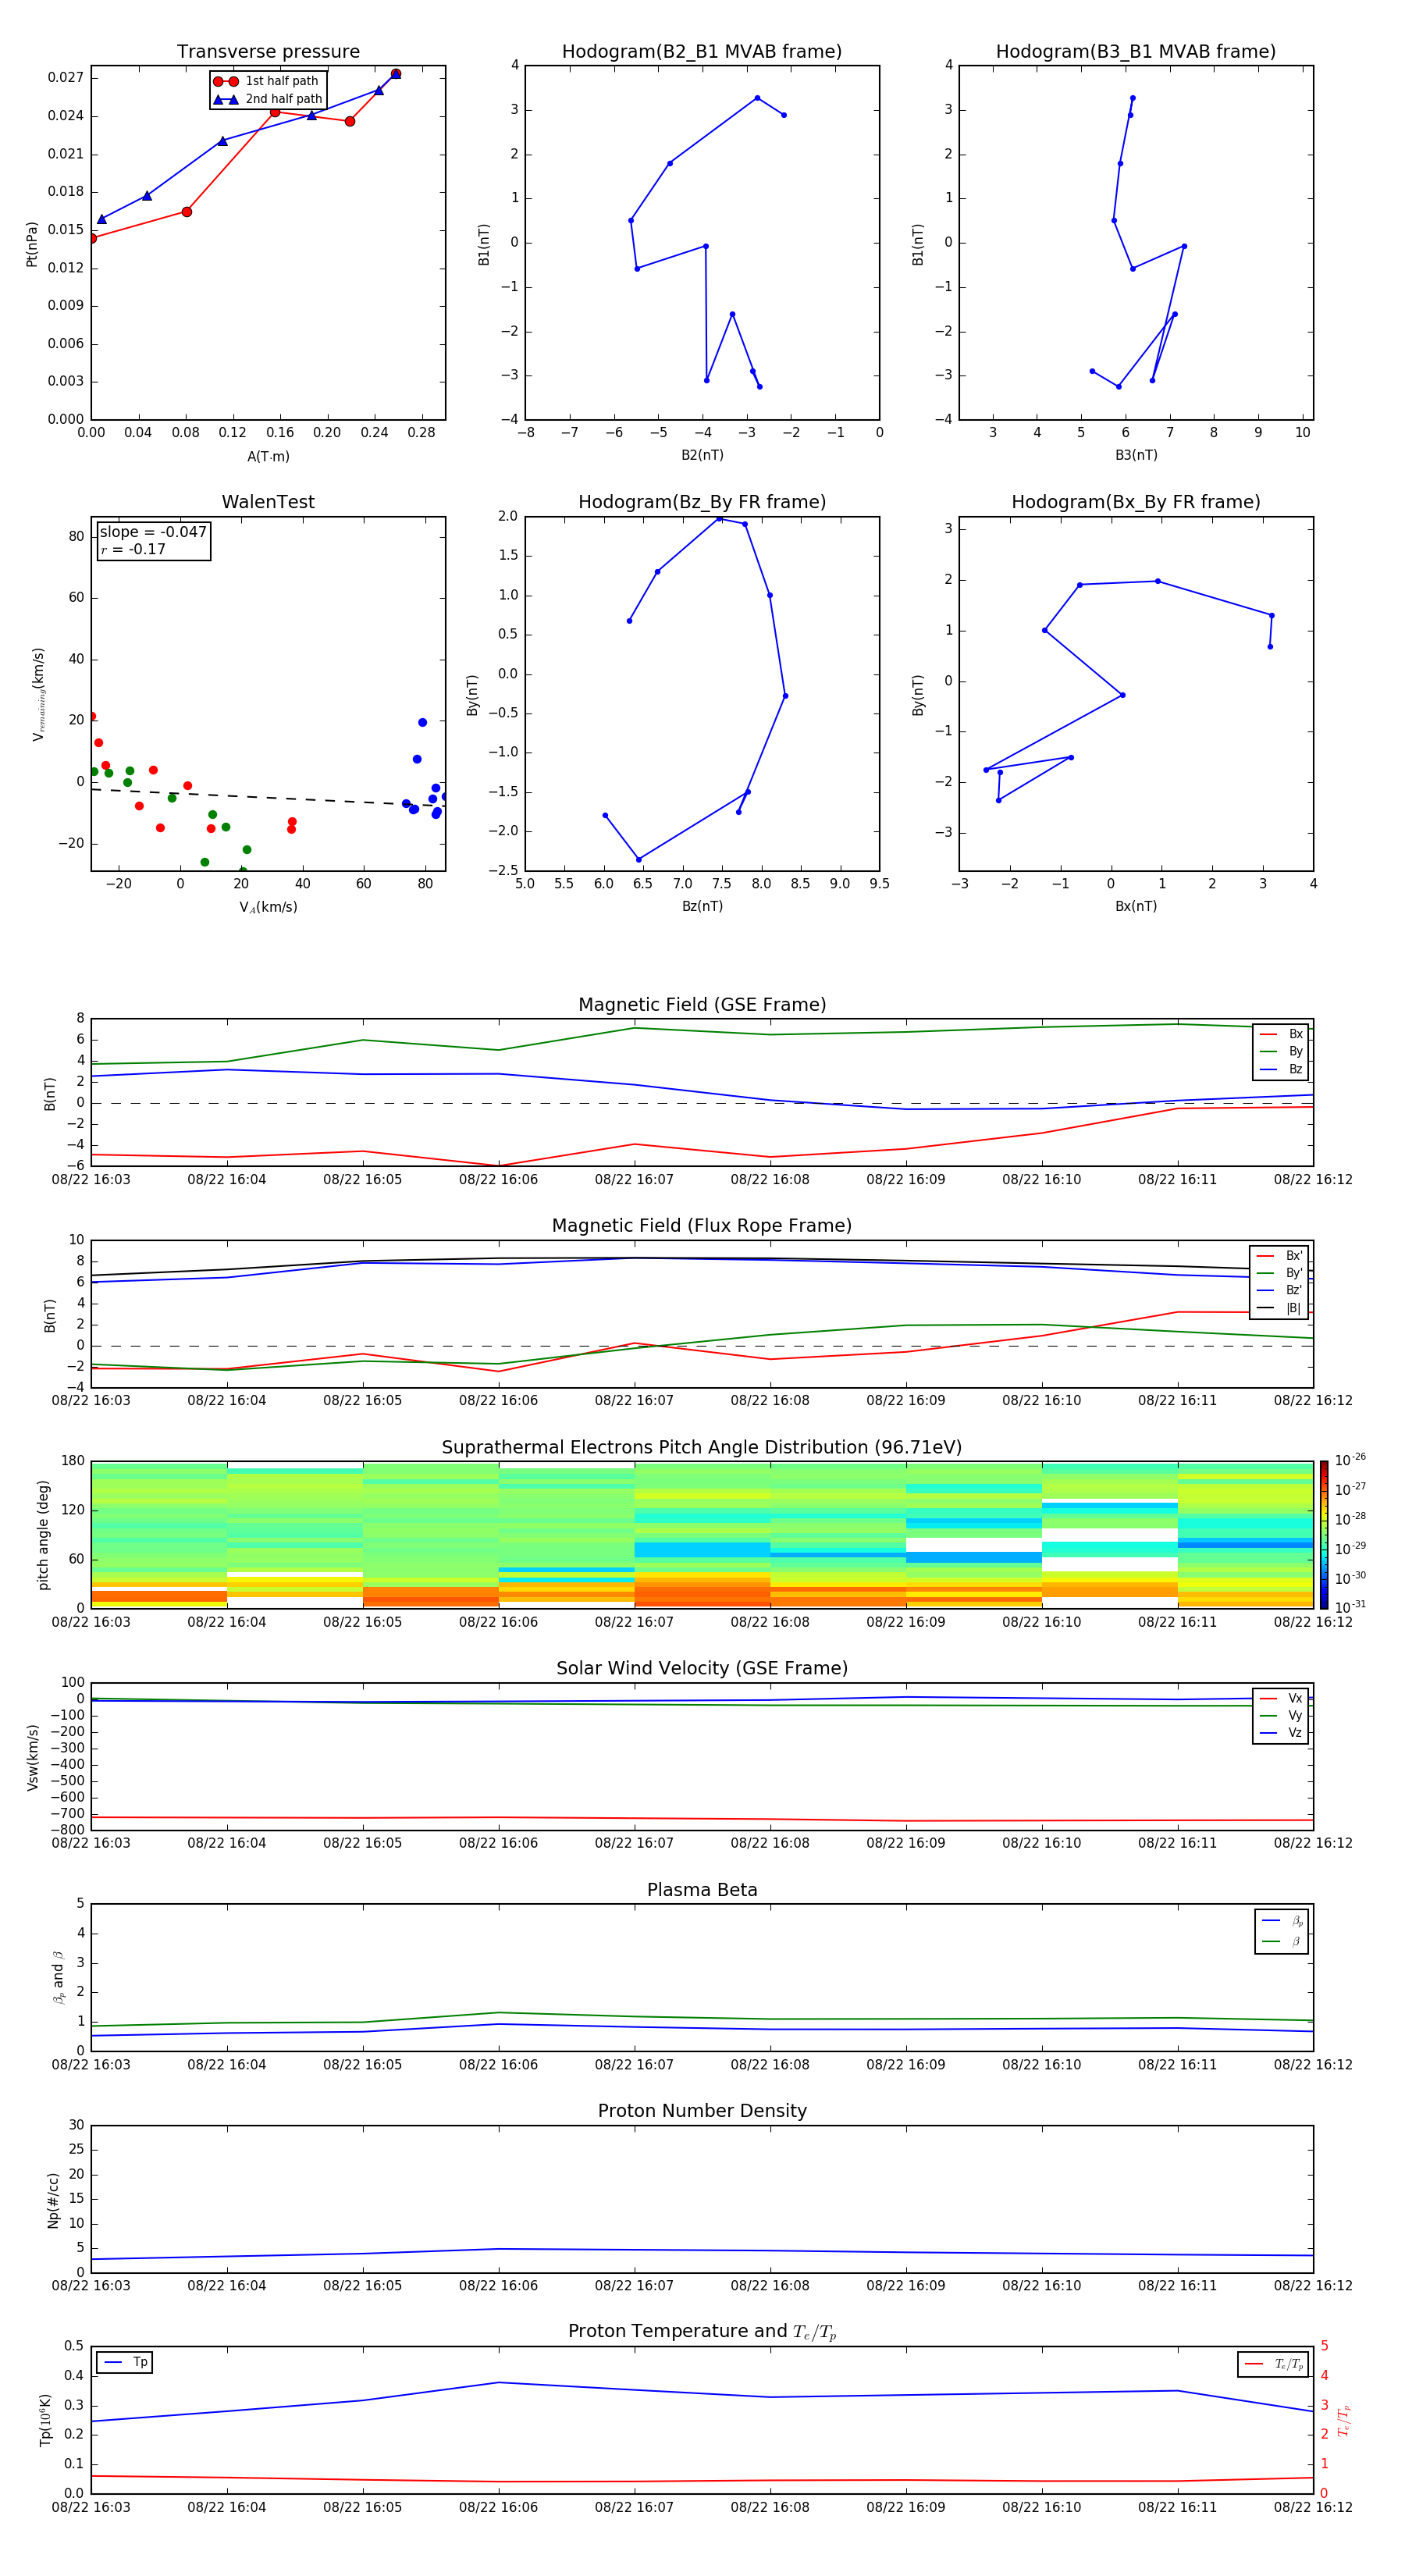Click the "Bx(nT)" x-axis label
This screenshot has width=1405, height=2576.
(x=1136, y=906)
